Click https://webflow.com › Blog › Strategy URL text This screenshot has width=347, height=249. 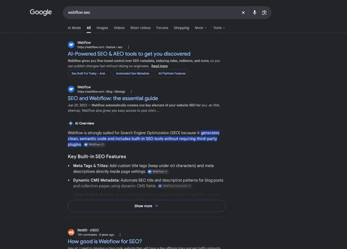[101, 91]
